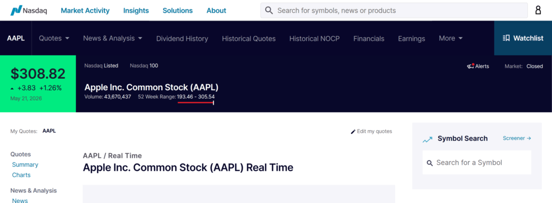Screen dimensions: 552x203
Task: Open Historical NOCP tab
Action: [314, 38]
